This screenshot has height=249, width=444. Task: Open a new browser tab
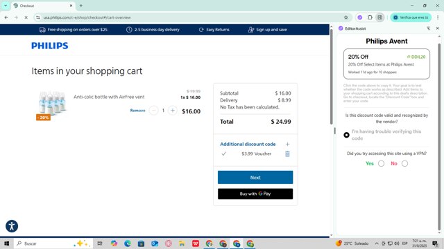click(81, 6)
